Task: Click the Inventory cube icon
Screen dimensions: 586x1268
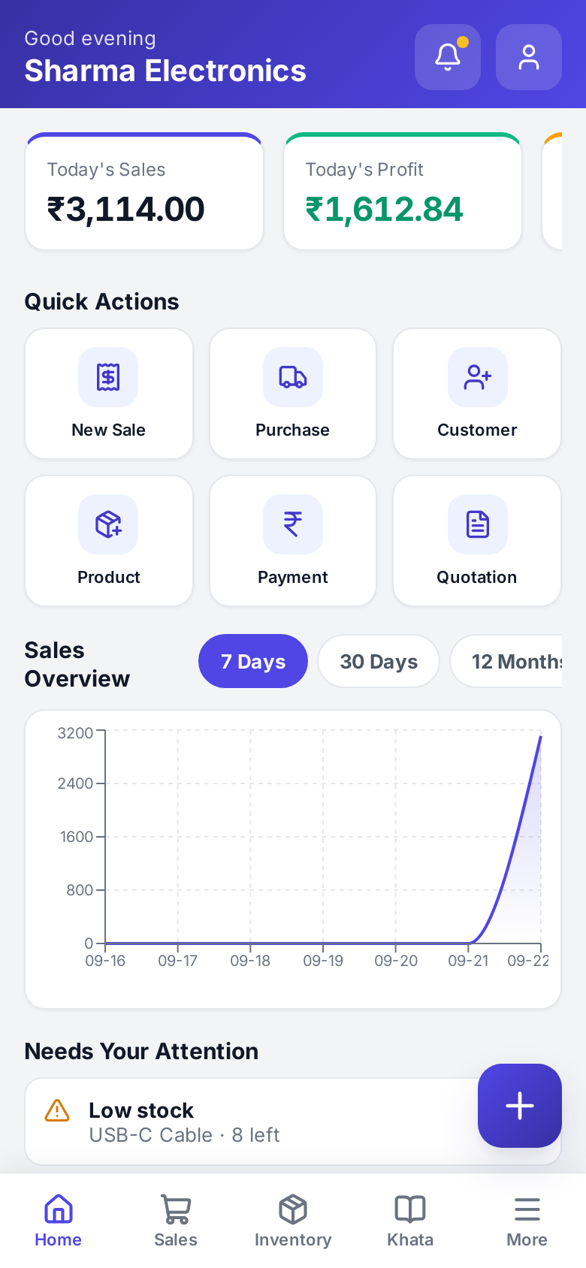Action: pos(293,1209)
